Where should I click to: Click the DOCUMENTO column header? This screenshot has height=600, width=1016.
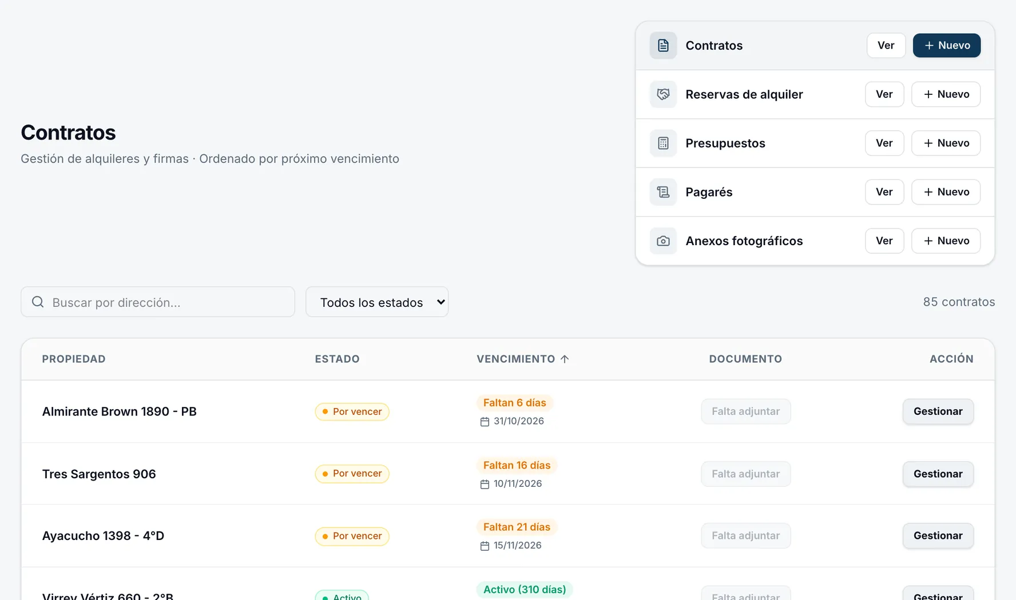(x=745, y=359)
